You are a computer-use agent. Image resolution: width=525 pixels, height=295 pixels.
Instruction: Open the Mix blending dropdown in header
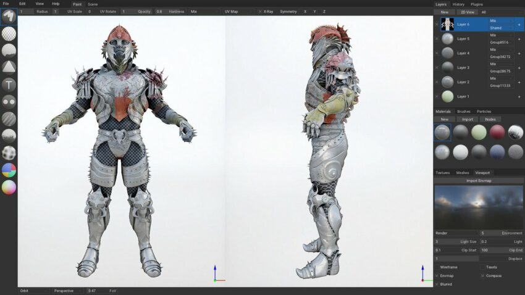point(204,12)
